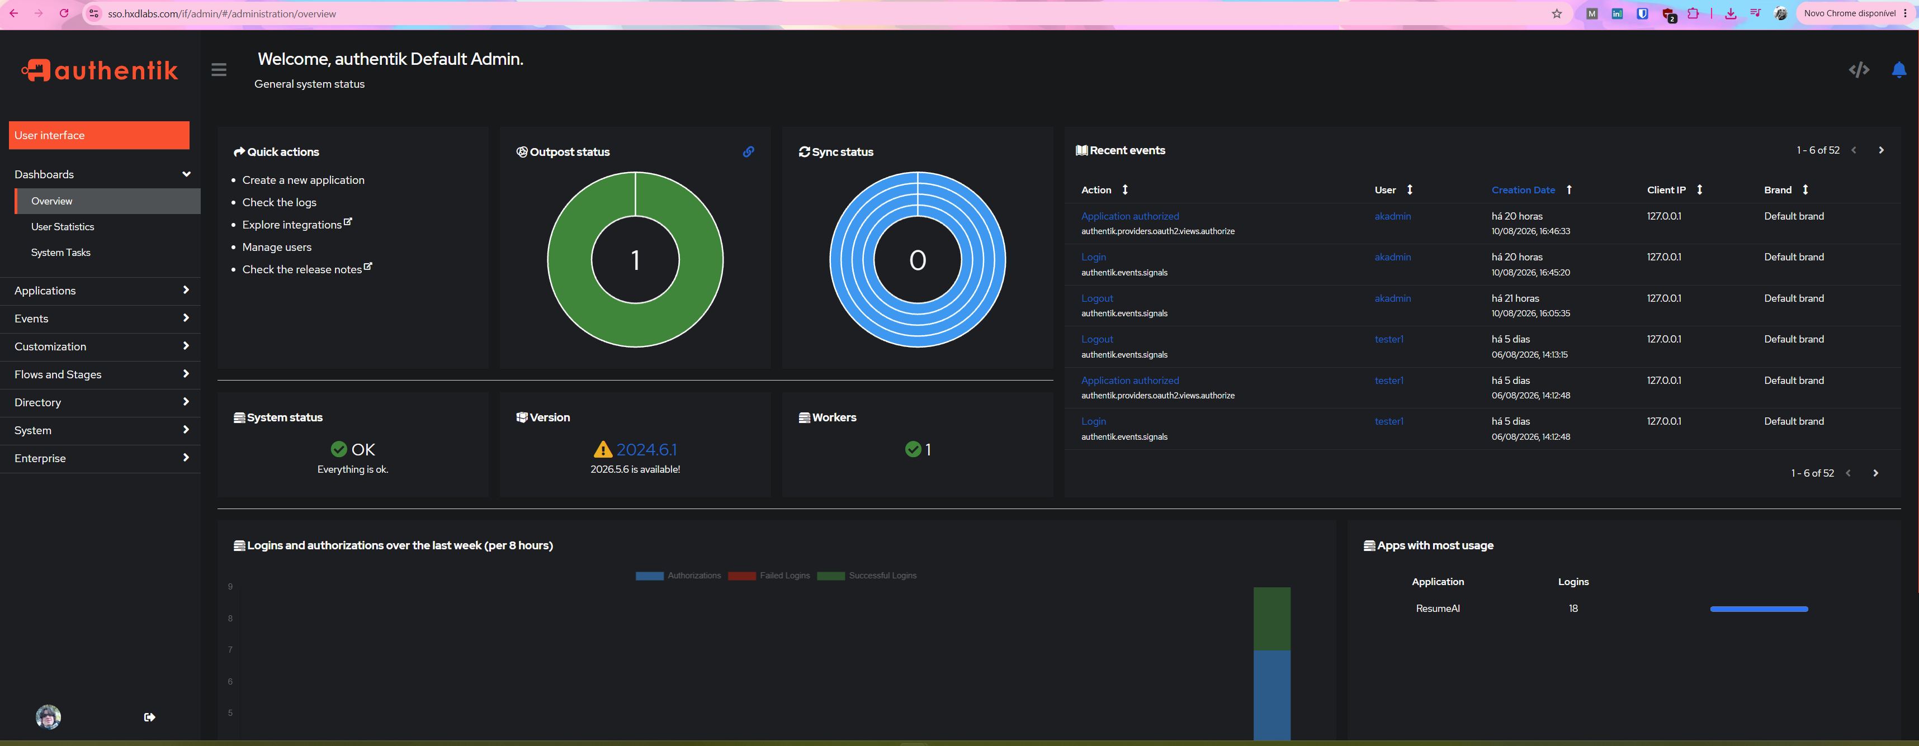The width and height of the screenshot is (1919, 746).
Task: Open the browser downloads icon
Action: click(x=1730, y=13)
